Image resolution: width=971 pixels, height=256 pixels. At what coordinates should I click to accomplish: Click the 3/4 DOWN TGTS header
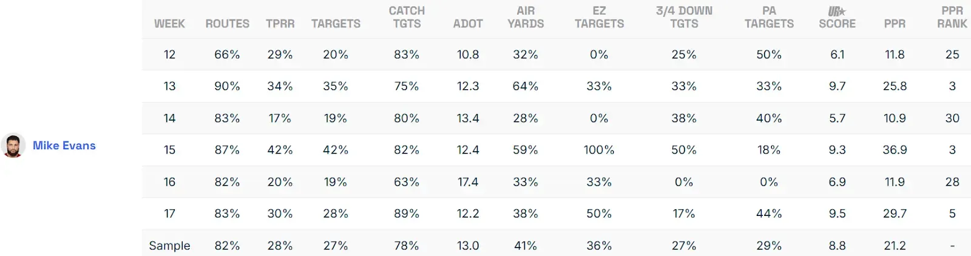click(684, 18)
